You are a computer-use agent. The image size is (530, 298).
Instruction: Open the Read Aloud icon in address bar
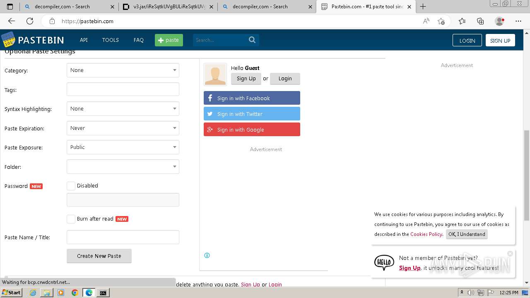click(426, 21)
